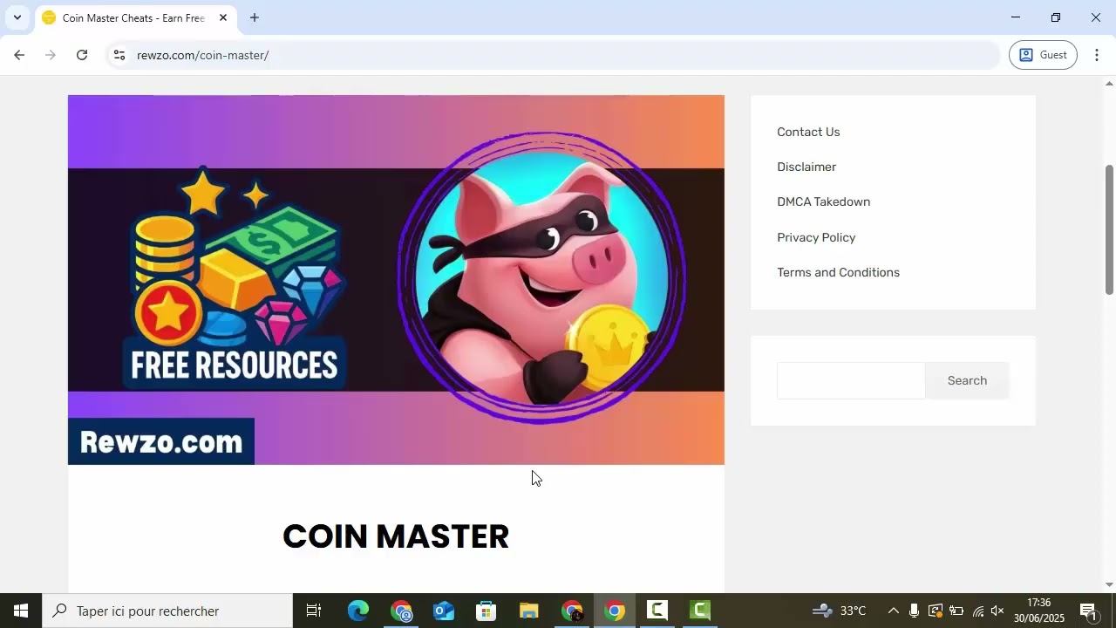
Task: Open Task View on the taskbar
Action: (x=314, y=611)
